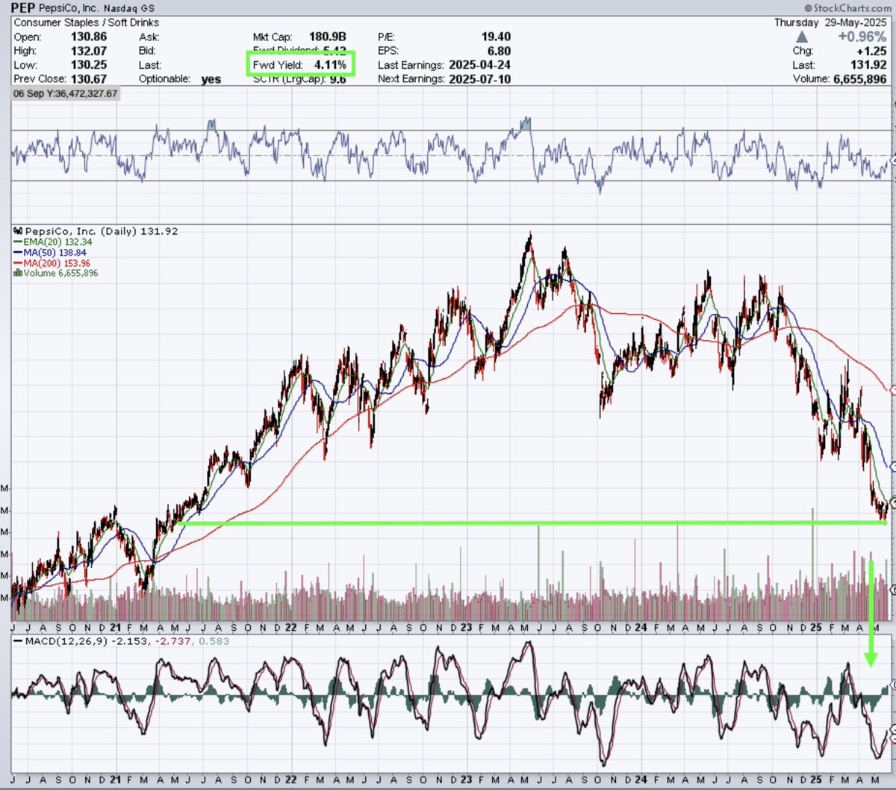This screenshot has width=896, height=790.
Task: Click the Open value 130.86
Action: click(x=90, y=37)
